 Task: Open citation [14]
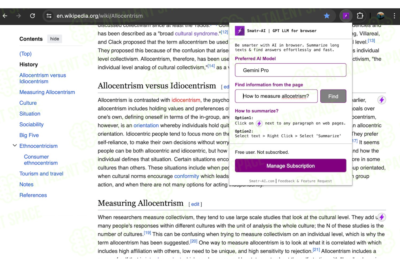211,66
